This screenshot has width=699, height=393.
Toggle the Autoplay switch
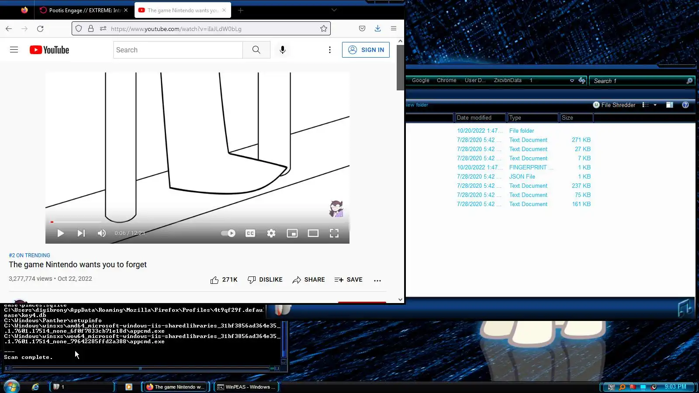pos(228,233)
